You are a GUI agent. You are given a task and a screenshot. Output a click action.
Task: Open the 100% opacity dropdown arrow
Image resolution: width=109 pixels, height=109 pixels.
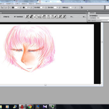coord(31,8)
